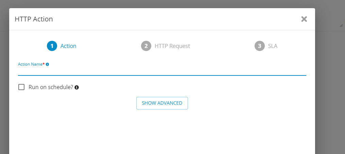Screen dimensions: 345x154
Task: Click the dimmed backdrop outside the dialog
Action: pos(330,88)
